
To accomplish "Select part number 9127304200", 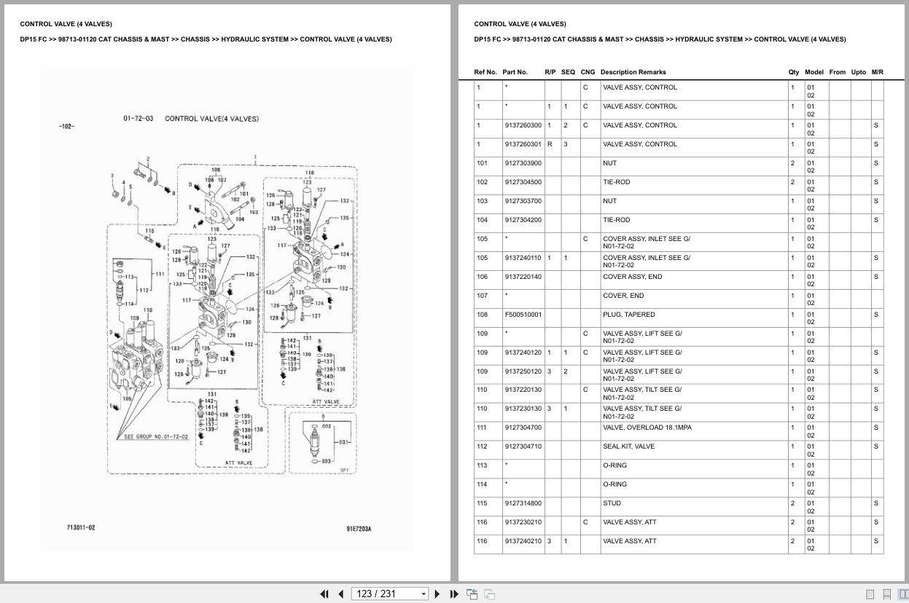I will (x=523, y=220).
